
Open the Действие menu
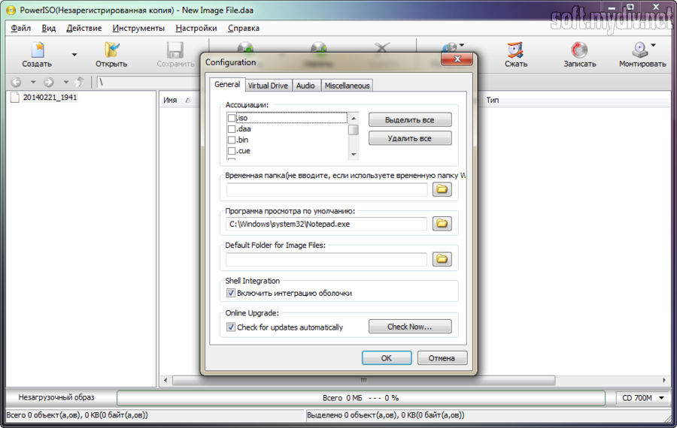(83, 28)
